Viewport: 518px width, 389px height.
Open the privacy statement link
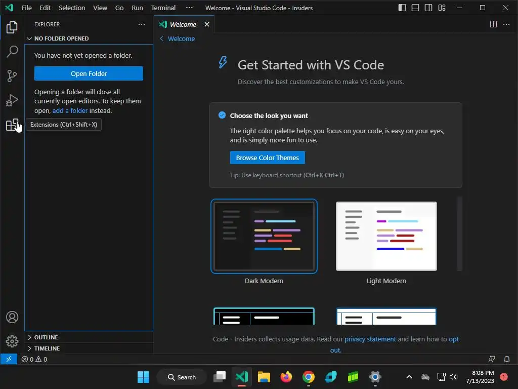point(370,339)
